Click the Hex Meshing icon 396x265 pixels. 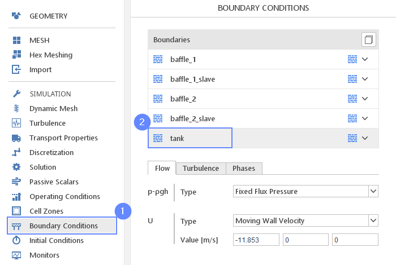pyautogui.click(x=16, y=55)
